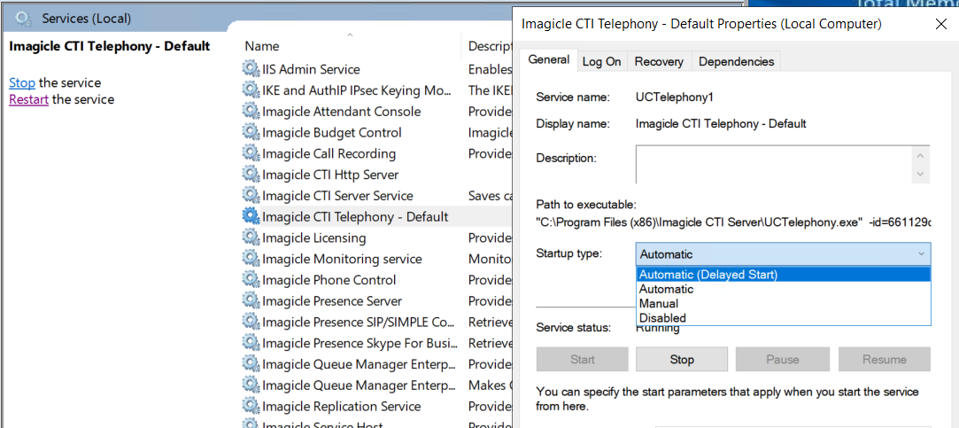The width and height of the screenshot is (959, 428).
Task: Click the Description scrollbar down arrow
Action: [921, 175]
